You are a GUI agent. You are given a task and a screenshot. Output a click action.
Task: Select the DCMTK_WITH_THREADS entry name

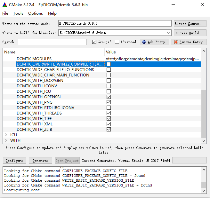[39, 113]
